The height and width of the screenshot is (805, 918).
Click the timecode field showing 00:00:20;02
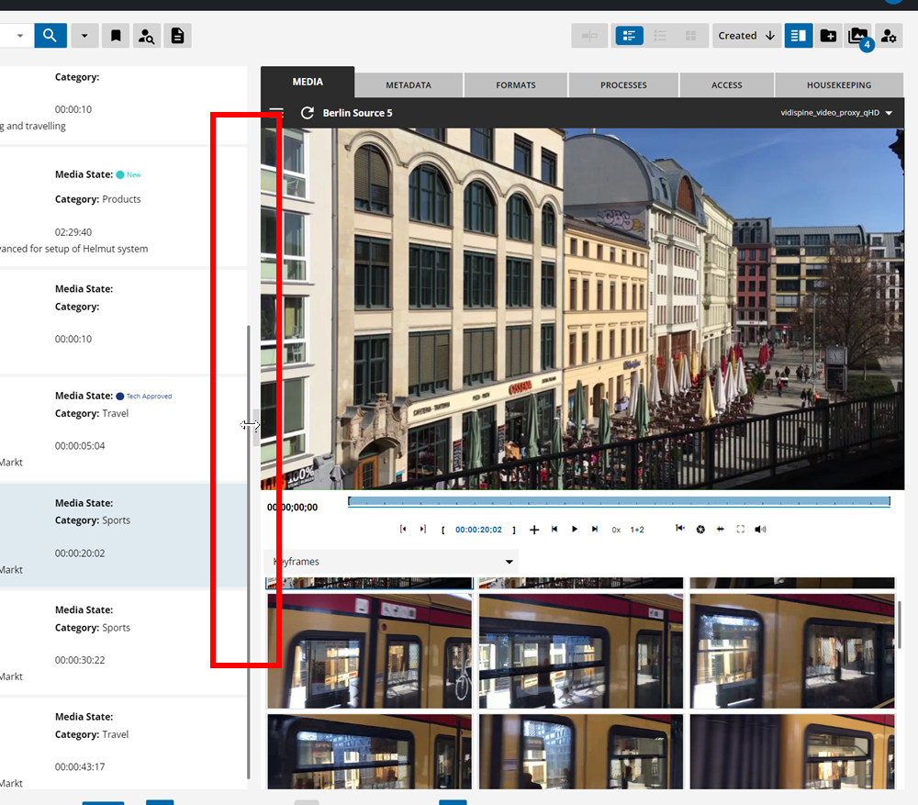coord(477,529)
